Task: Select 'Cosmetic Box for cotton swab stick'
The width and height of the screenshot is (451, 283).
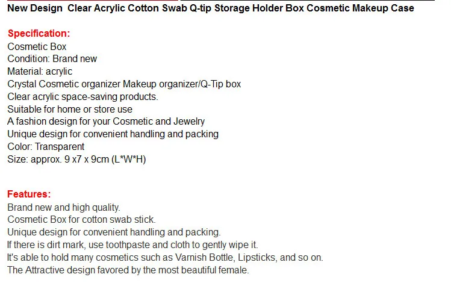Action: [81, 219]
